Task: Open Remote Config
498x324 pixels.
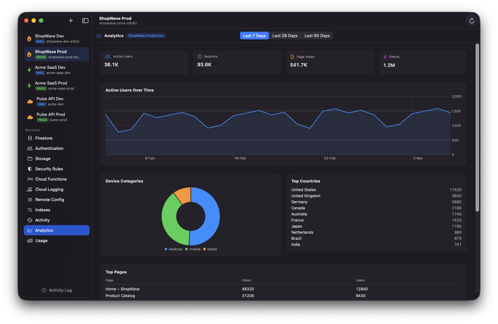Action: [x=49, y=199]
